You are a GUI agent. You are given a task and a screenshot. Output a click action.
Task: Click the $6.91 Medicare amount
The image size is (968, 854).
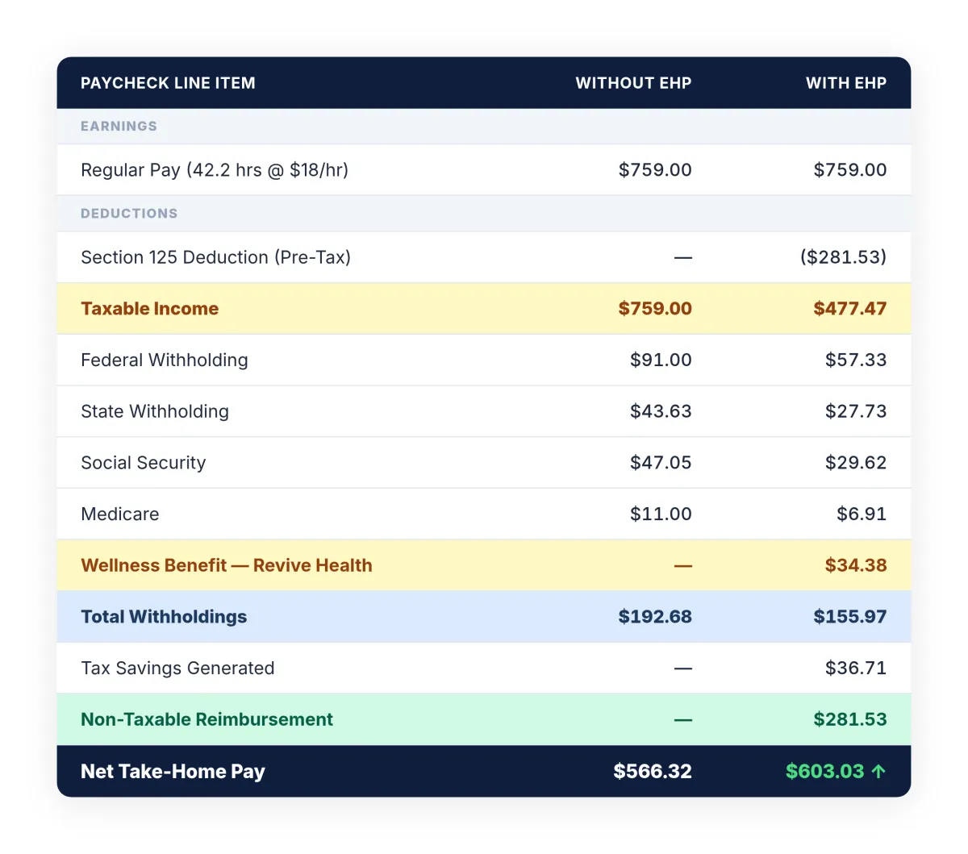coord(861,514)
